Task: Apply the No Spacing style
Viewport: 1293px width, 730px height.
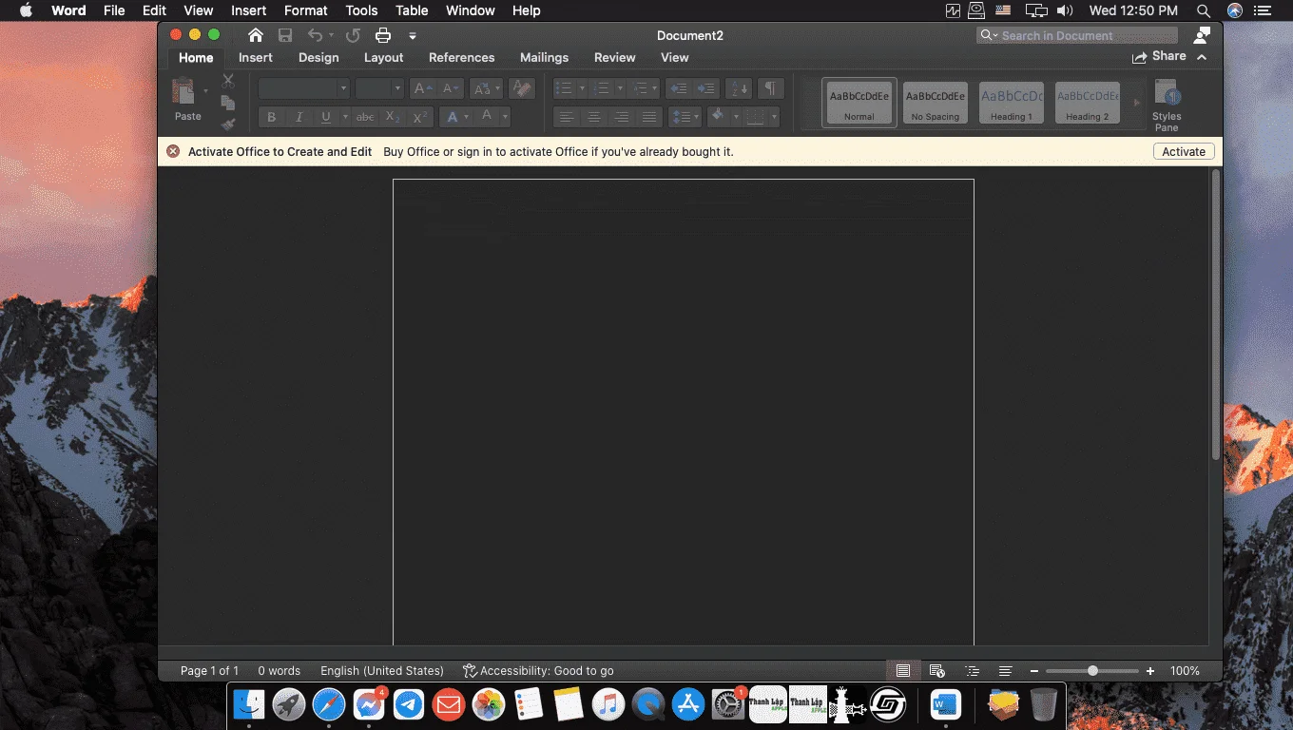Action: click(936, 103)
